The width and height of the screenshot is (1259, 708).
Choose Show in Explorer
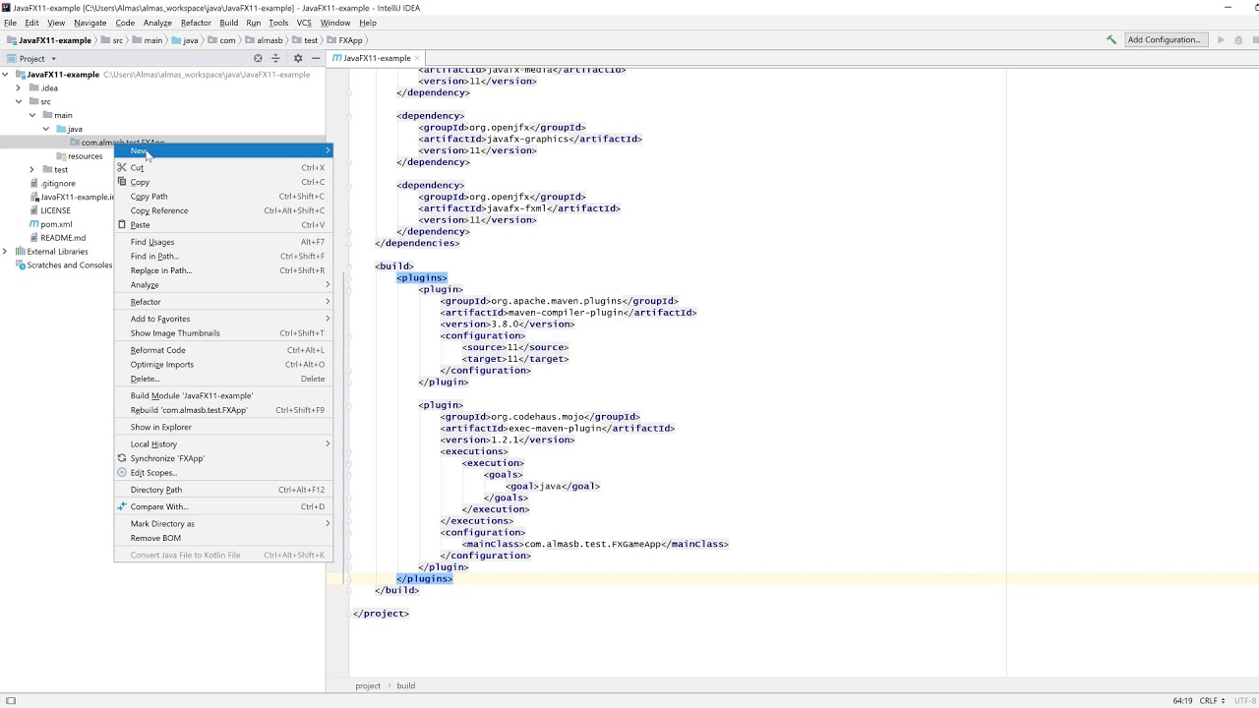223,428
